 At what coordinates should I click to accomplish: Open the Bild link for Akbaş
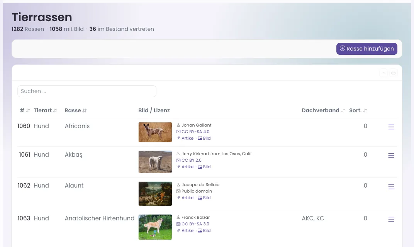(x=204, y=167)
